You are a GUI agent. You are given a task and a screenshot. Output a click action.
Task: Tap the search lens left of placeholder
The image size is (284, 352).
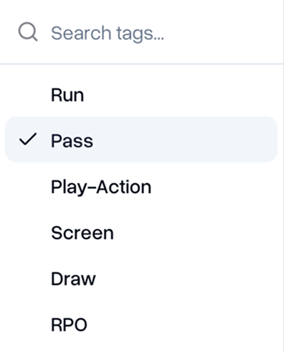(28, 32)
